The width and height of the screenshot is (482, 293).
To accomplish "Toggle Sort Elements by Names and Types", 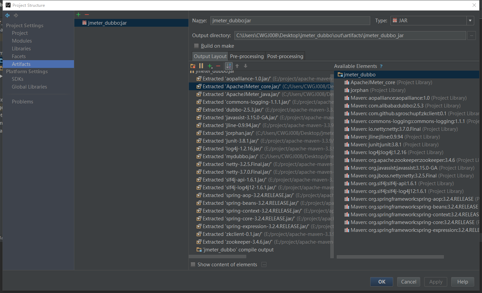I will coord(229,66).
